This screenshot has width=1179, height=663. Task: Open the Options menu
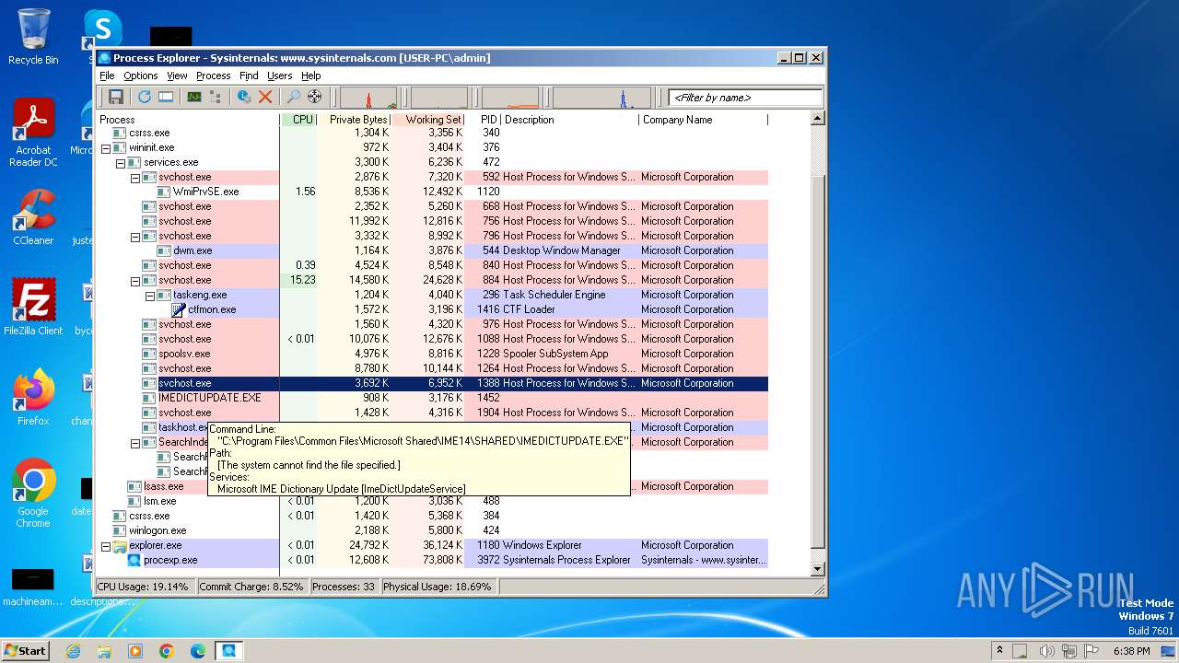pos(141,76)
